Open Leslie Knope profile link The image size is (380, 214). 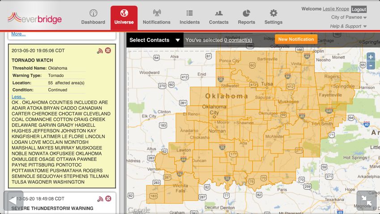(336, 9)
